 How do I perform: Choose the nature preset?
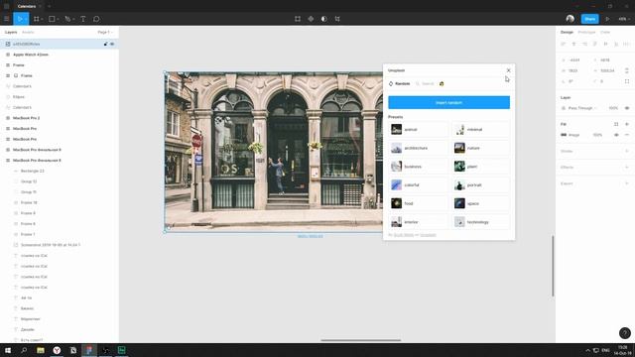480,148
